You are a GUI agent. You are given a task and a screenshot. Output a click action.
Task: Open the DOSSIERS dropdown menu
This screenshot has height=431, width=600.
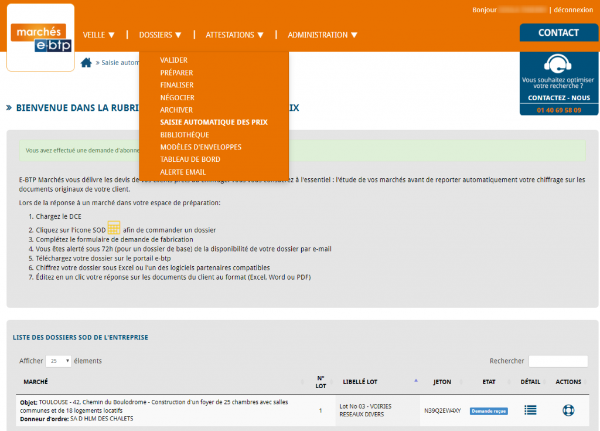160,35
